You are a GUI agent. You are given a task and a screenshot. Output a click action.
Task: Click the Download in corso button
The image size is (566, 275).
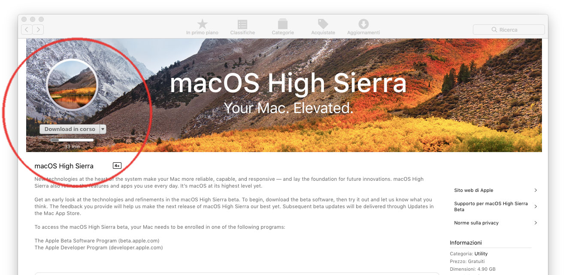point(70,129)
